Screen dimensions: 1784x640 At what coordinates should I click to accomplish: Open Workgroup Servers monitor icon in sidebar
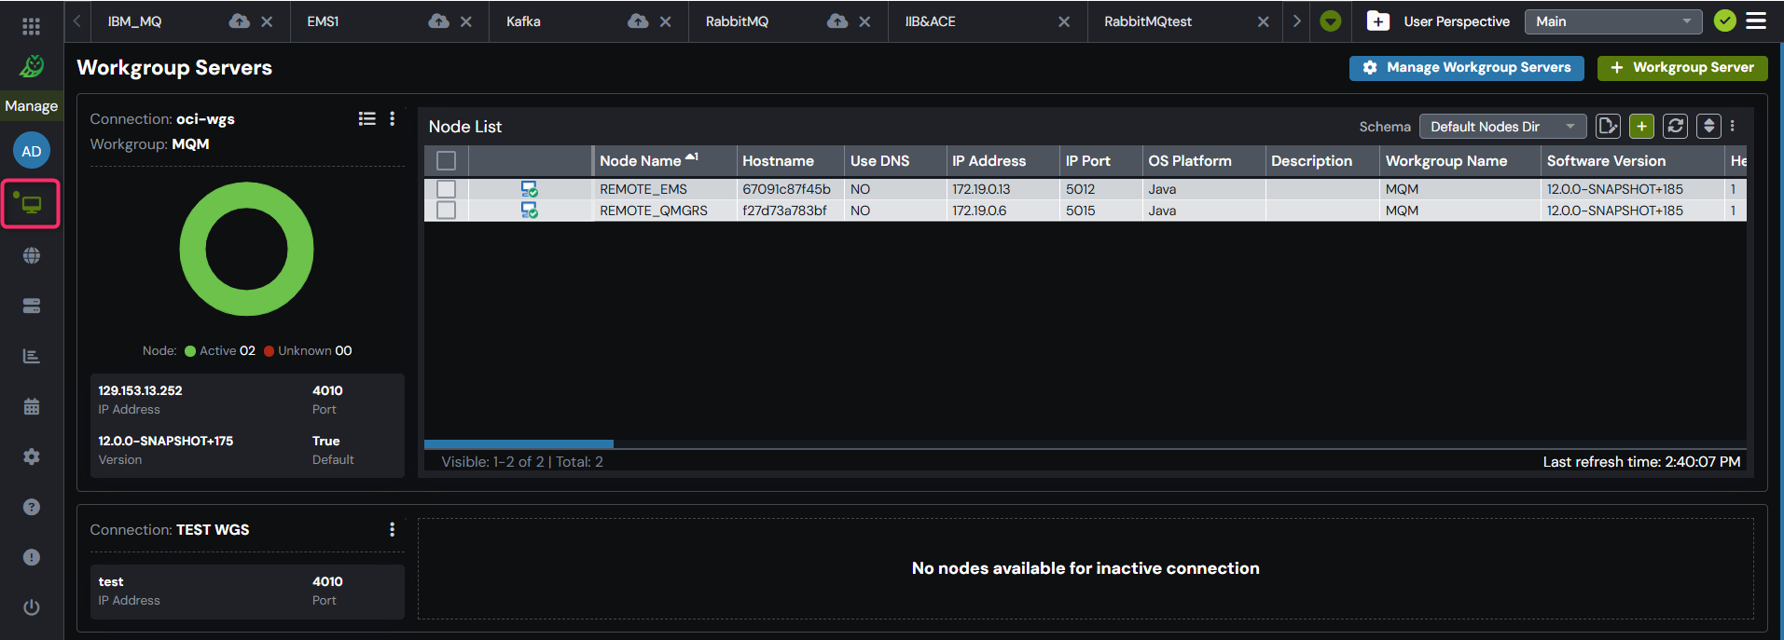(31, 204)
